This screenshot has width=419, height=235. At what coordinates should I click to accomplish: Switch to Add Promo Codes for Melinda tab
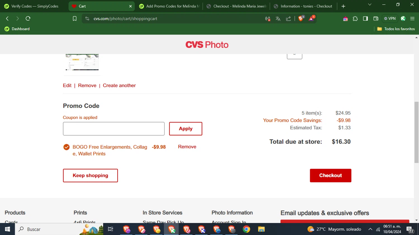coord(169,6)
